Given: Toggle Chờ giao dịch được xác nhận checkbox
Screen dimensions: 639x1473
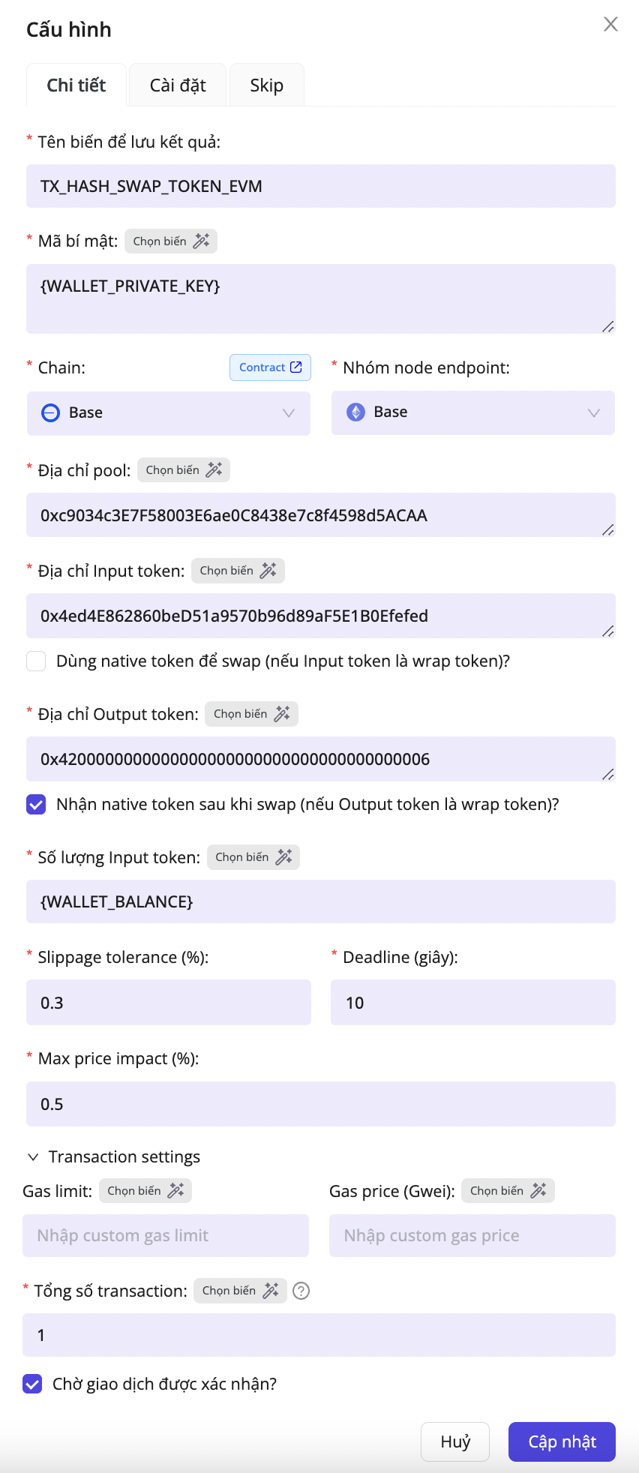Looking at the screenshot, I should click(33, 1384).
